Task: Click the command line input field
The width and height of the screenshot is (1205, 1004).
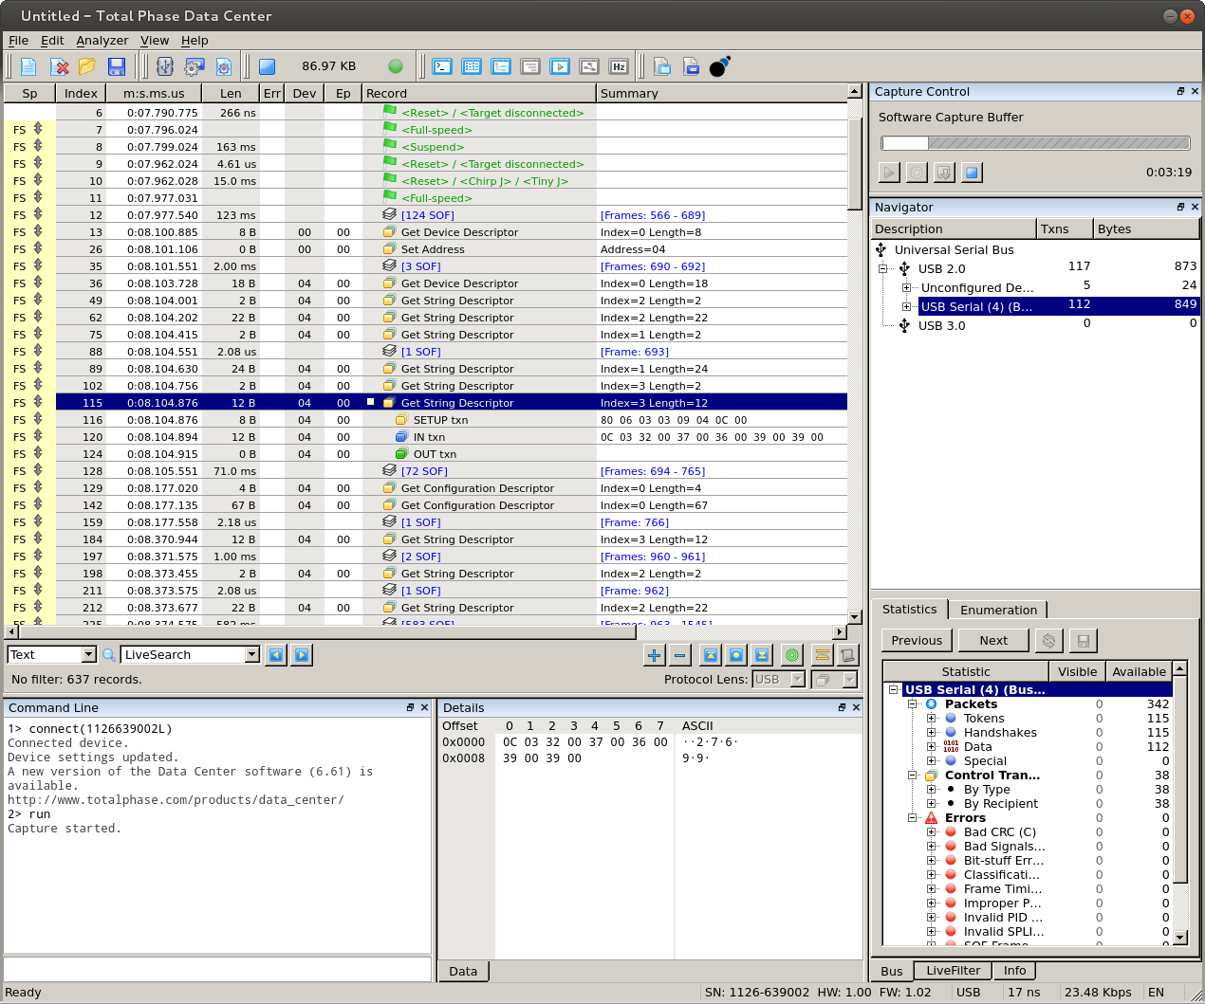Action: (x=217, y=969)
